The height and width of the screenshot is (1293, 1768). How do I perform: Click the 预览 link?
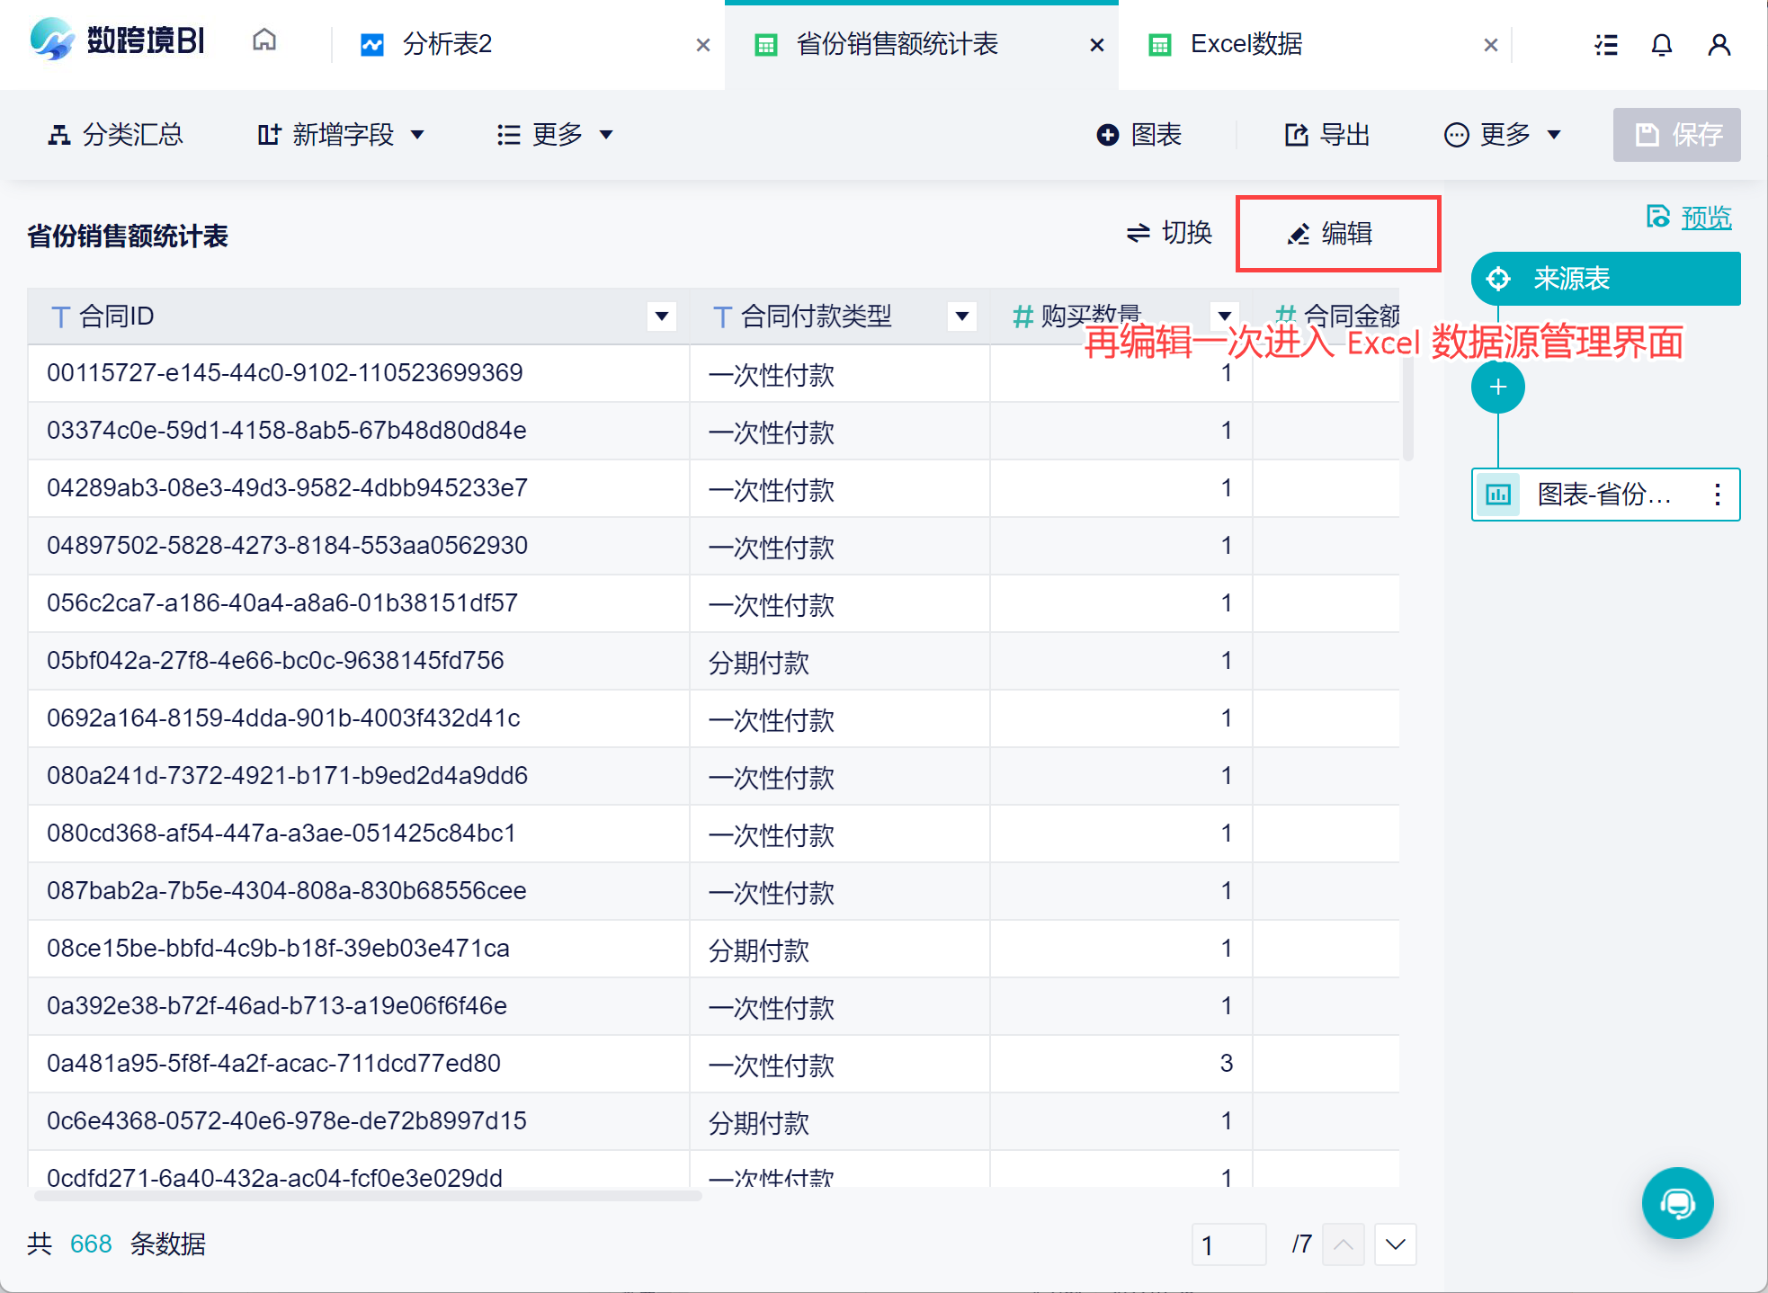coord(1705,218)
